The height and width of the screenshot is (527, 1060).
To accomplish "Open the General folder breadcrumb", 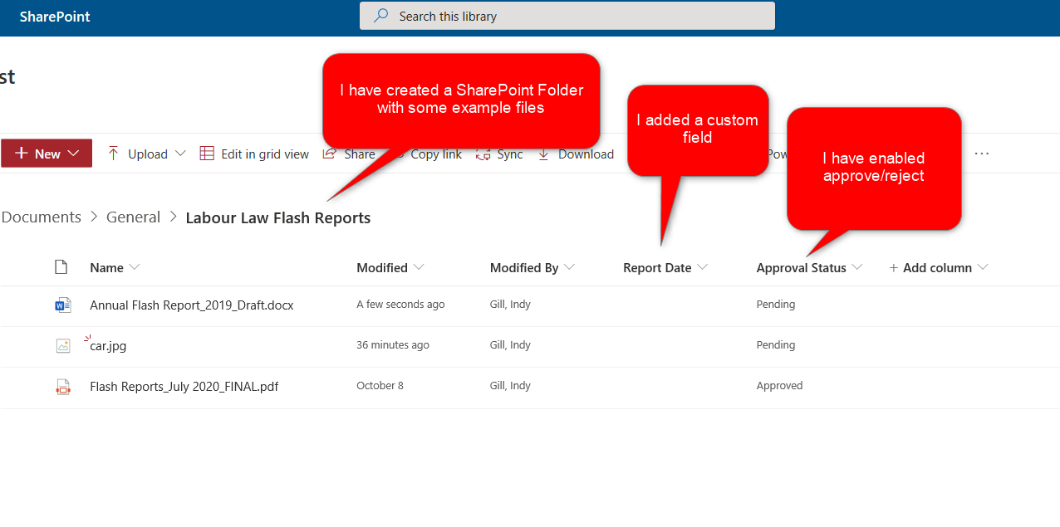I will coord(133,217).
